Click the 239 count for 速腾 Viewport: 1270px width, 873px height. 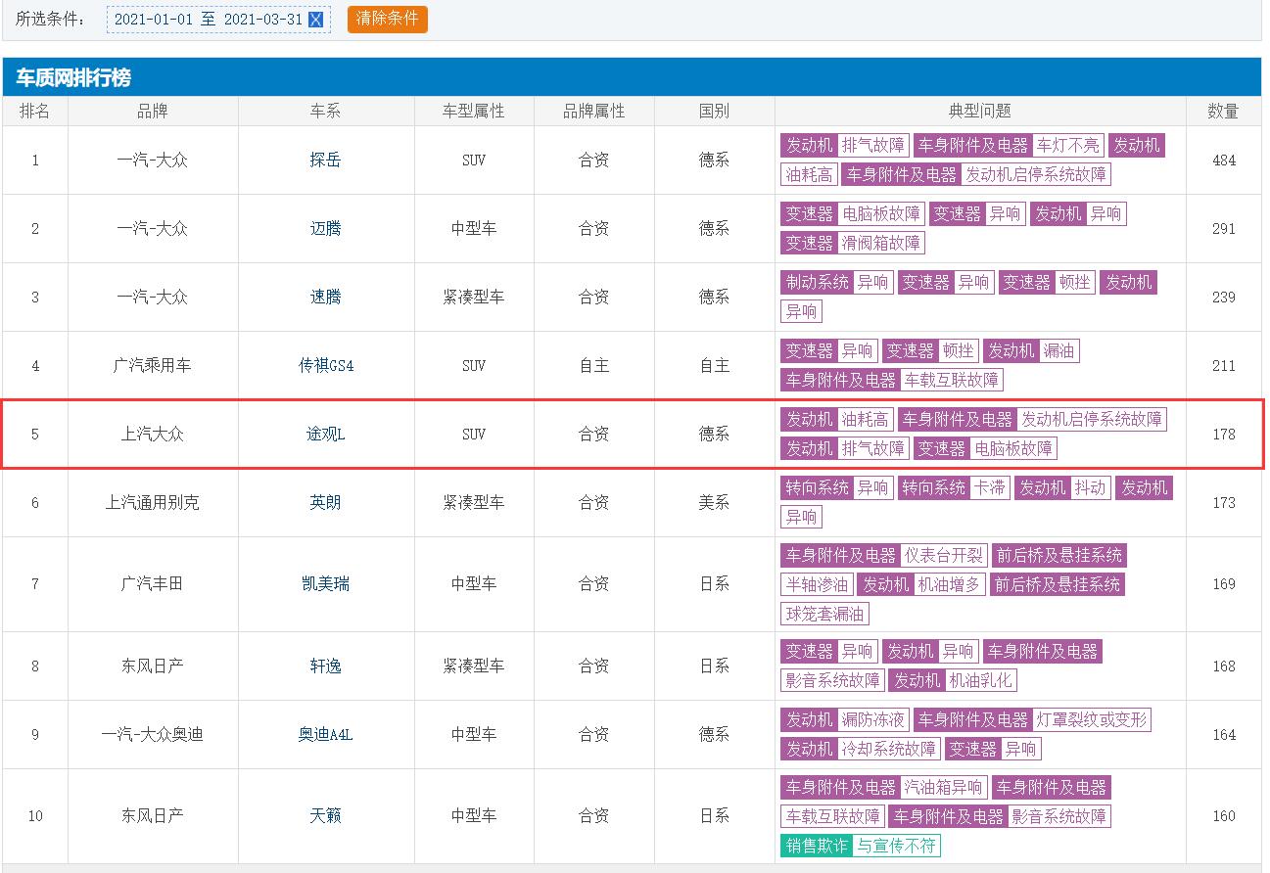1224,298
